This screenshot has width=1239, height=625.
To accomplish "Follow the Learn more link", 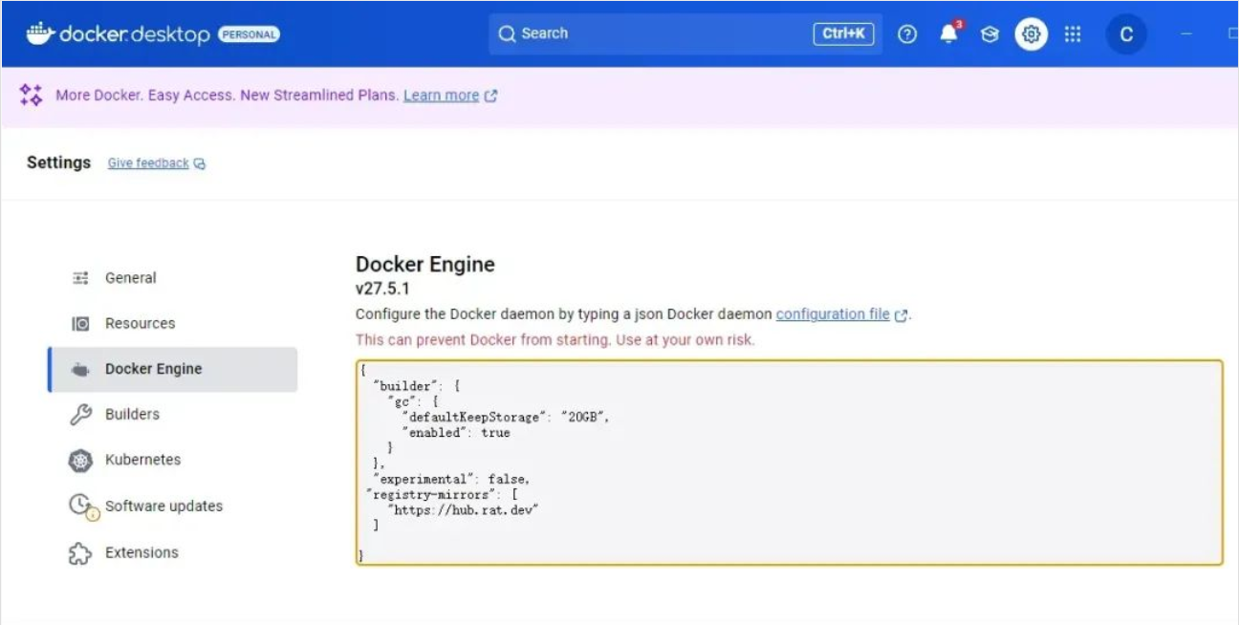I will click(x=441, y=96).
